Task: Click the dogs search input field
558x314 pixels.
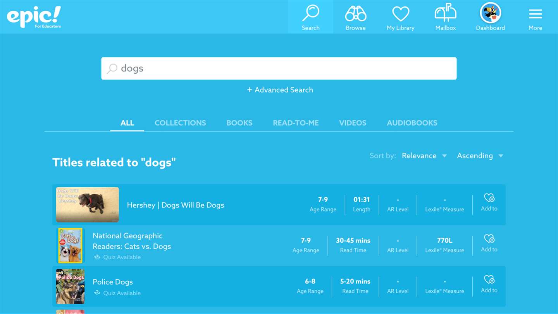Action: click(x=279, y=69)
